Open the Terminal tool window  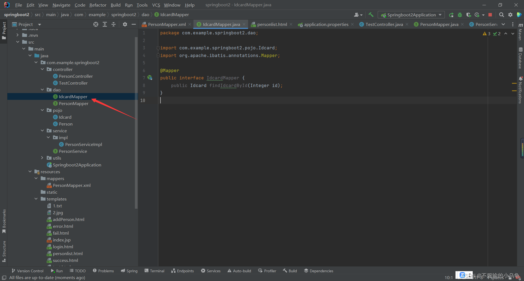coord(154,271)
